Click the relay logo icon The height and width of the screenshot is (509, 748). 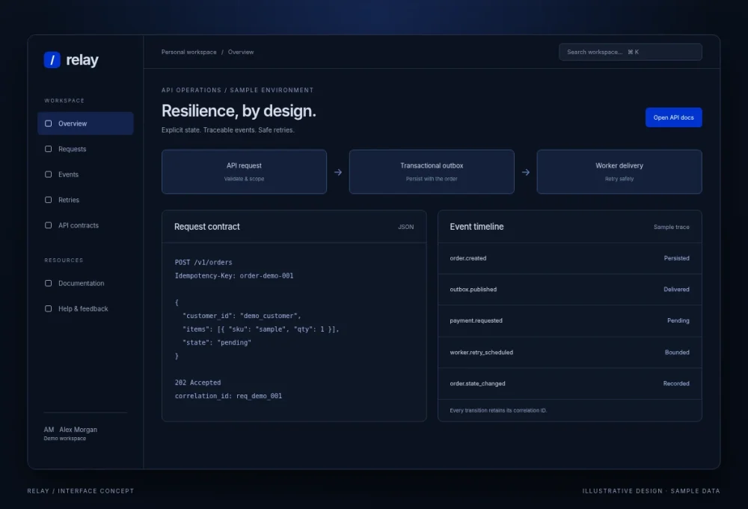[52, 60]
